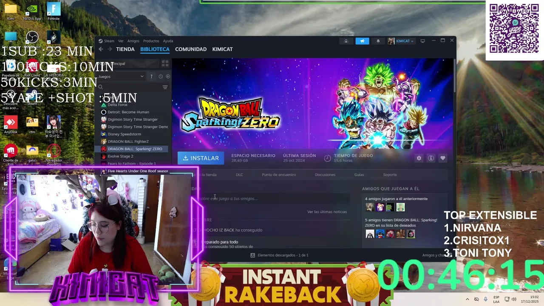The image size is (544, 306).
Task: Switch to Big Picture mode icon
Action: [x=422, y=41]
